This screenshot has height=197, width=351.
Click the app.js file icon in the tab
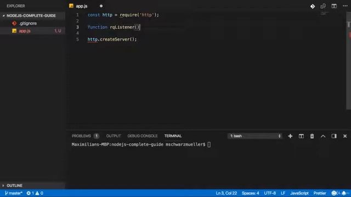pyautogui.click(x=71, y=6)
